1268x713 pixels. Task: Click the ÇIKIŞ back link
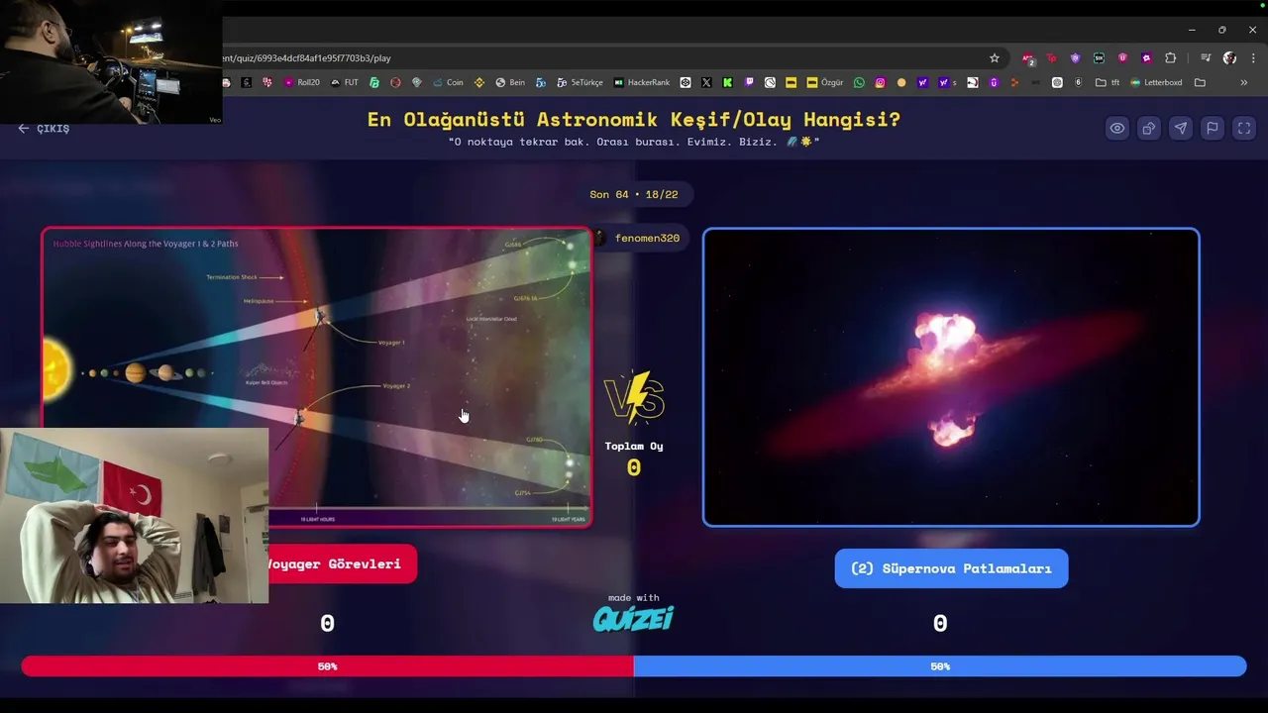[44, 129]
